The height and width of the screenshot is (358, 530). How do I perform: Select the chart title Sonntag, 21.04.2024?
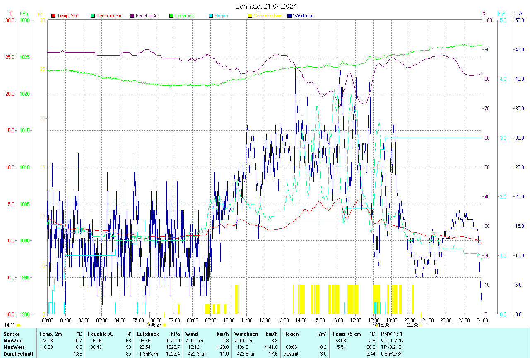tap(266, 6)
